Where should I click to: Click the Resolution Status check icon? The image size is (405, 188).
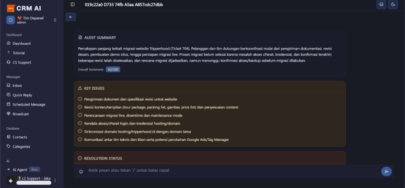point(80,158)
